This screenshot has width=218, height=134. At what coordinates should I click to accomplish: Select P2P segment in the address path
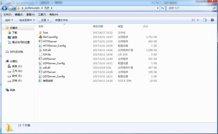[x=47, y=8]
